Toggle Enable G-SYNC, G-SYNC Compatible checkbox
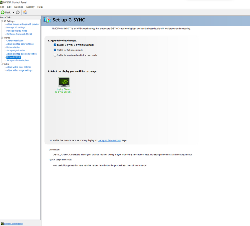Screen dimensions: 250x226 point(55,45)
